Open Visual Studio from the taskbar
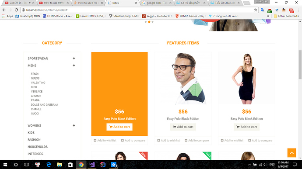The width and height of the screenshot is (302, 169). [x=92, y=165]
